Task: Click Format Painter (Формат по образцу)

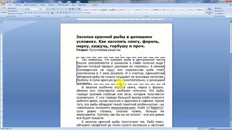Action: [x=15, y=14]
